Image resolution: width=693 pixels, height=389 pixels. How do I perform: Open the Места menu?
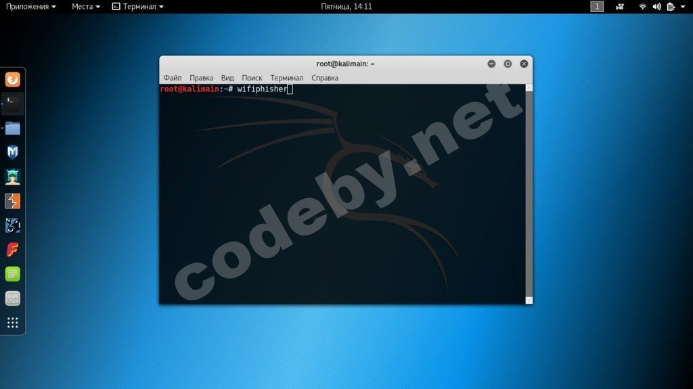pos(86,7)
